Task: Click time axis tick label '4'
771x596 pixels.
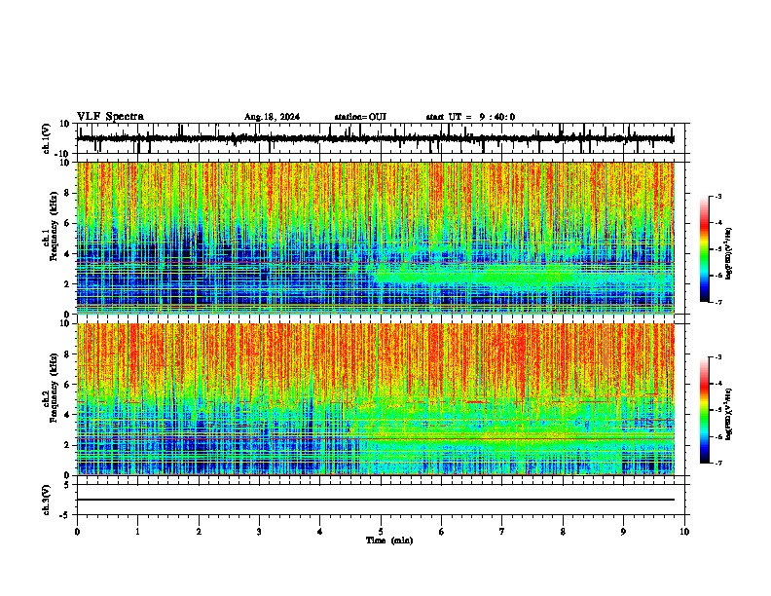Action: point(320,532)
